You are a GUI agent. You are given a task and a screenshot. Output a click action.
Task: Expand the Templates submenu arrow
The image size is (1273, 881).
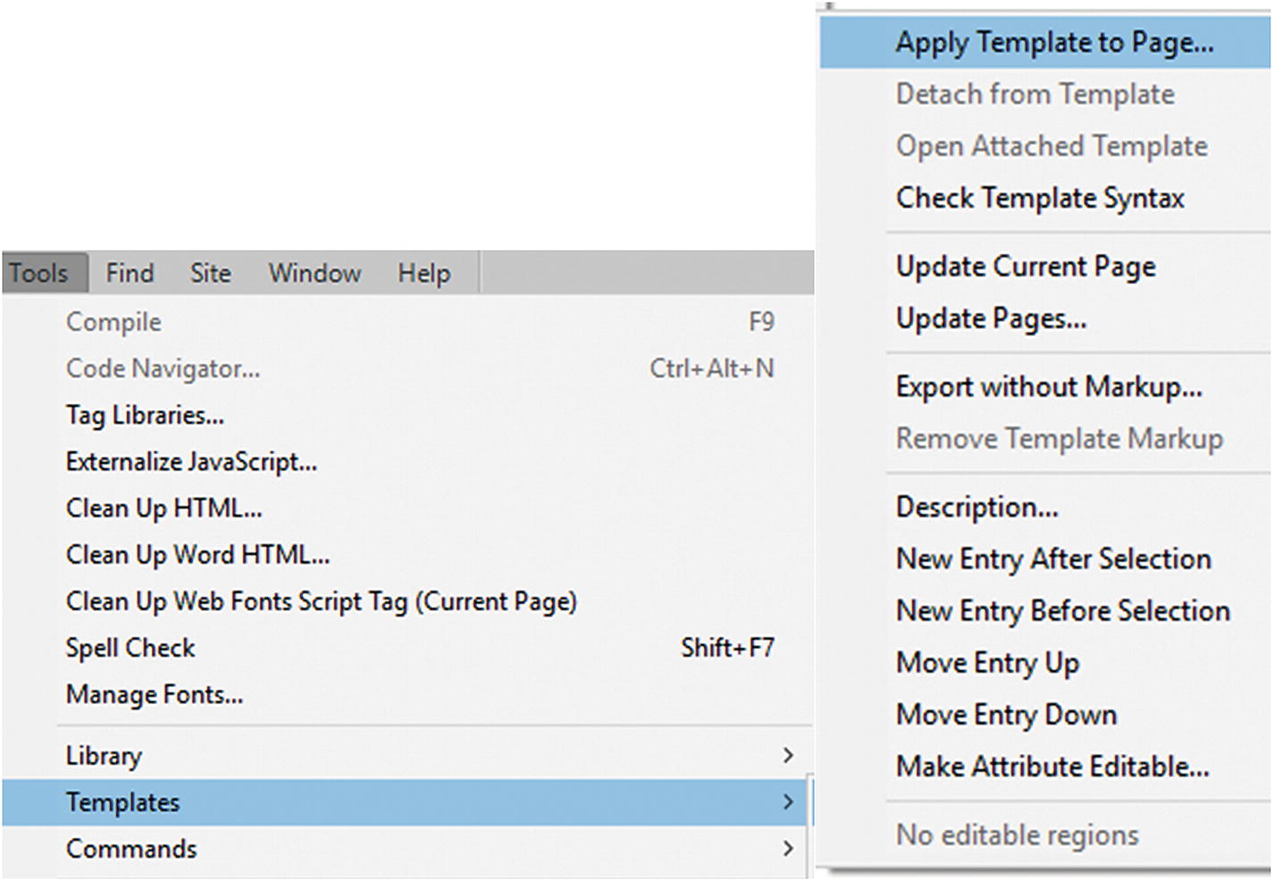pyautogui.click(x=787, y=802)
